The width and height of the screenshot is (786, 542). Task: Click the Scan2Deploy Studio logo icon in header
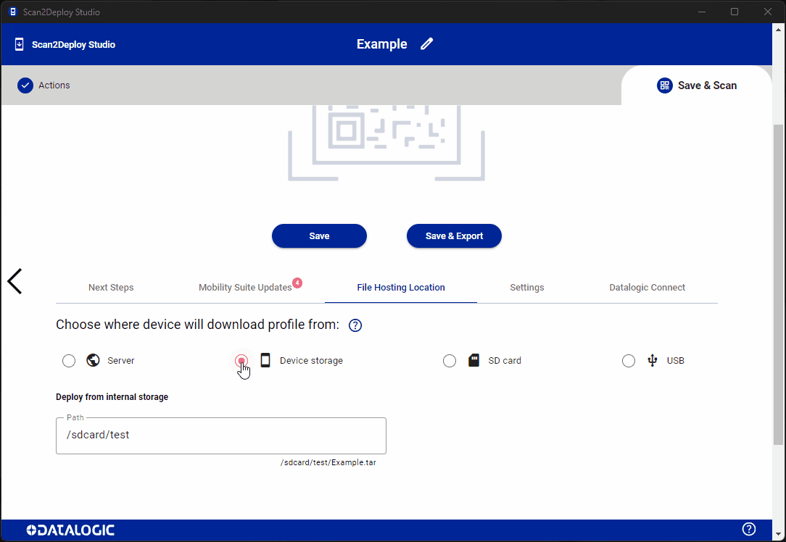pyautogui.click(x=19, y=45)
